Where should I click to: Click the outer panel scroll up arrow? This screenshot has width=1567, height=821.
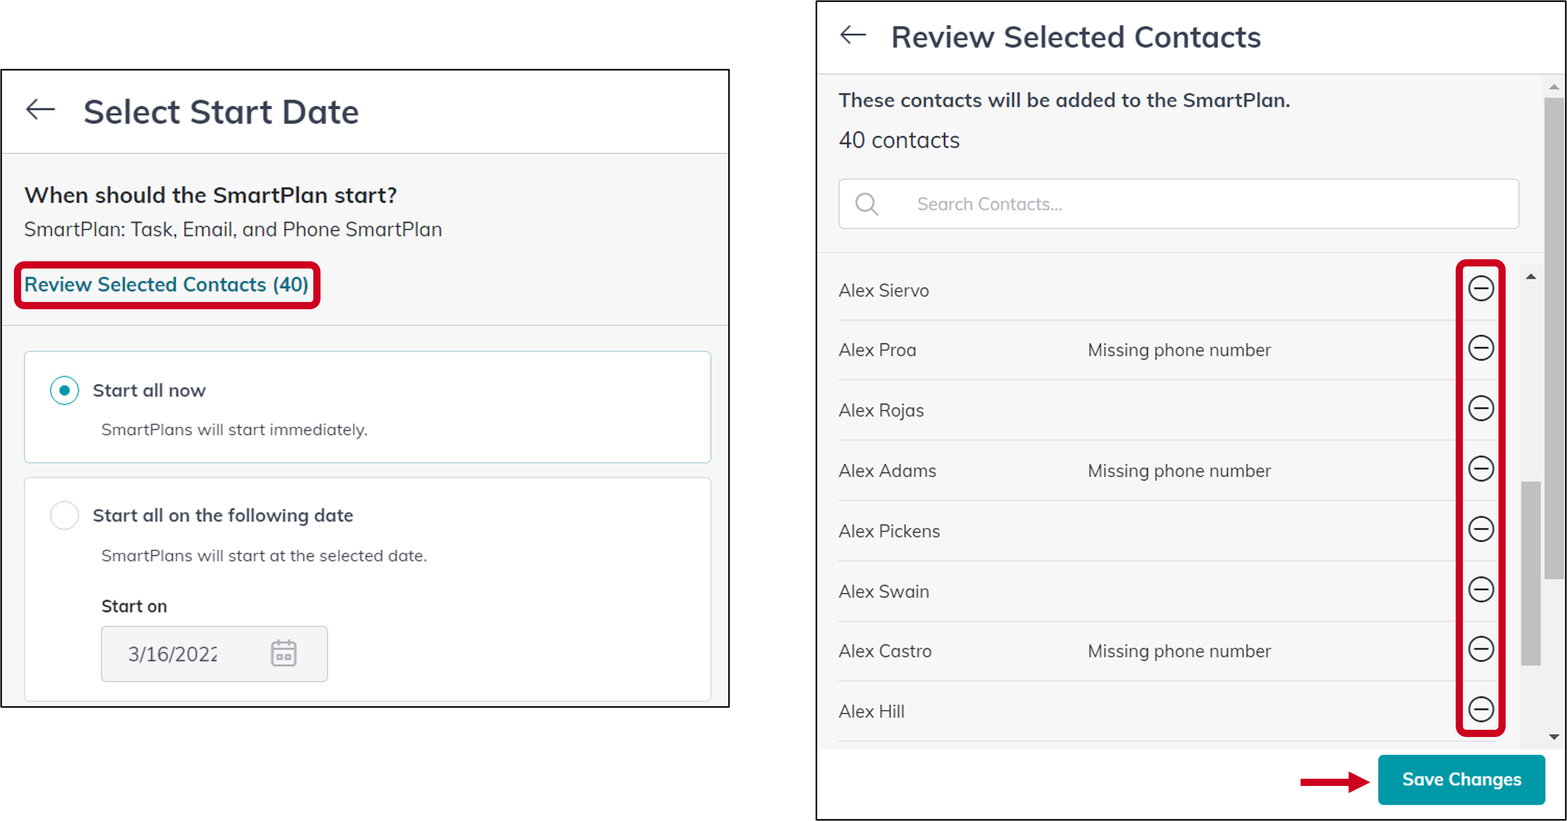pos(1554,87)
